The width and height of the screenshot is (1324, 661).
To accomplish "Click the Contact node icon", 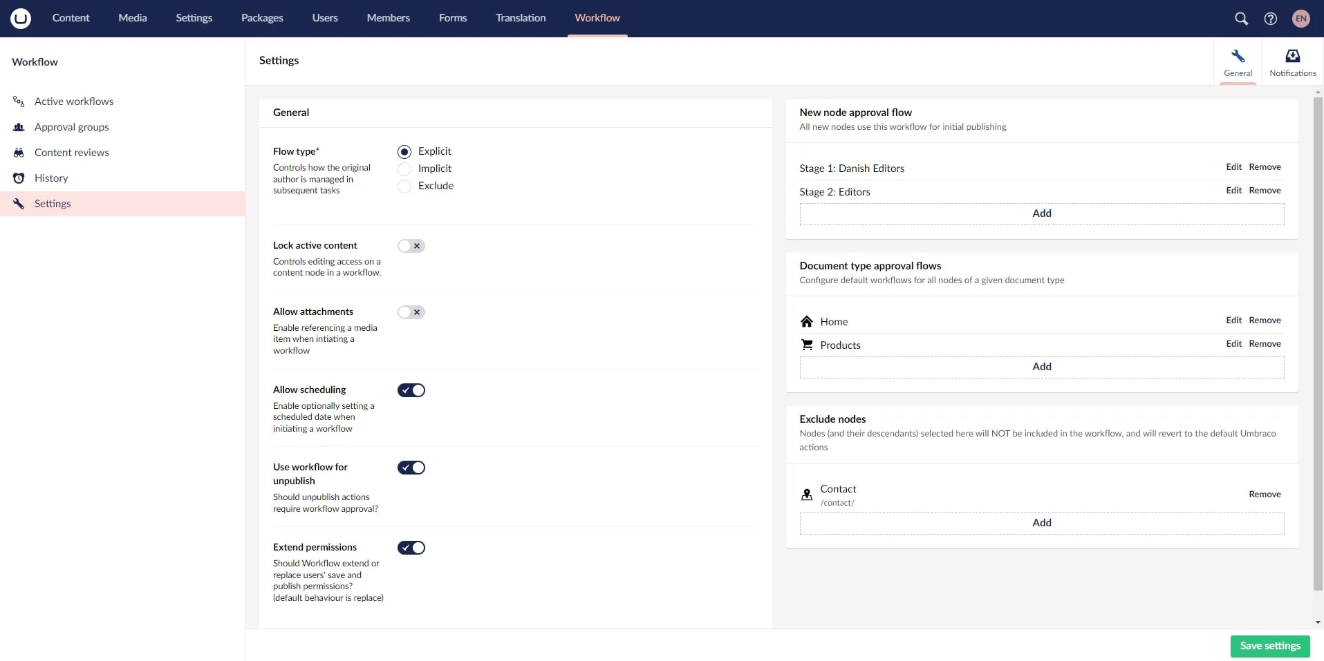I will 806,495.
